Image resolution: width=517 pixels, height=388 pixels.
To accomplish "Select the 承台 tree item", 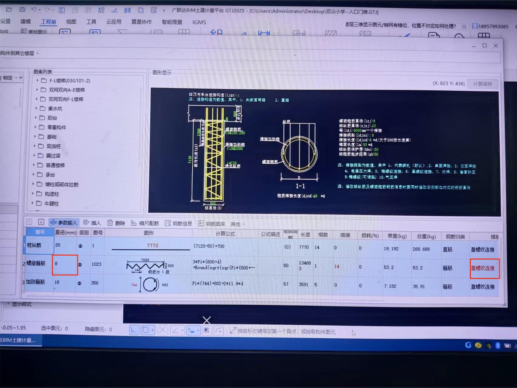I will point(50,175).
